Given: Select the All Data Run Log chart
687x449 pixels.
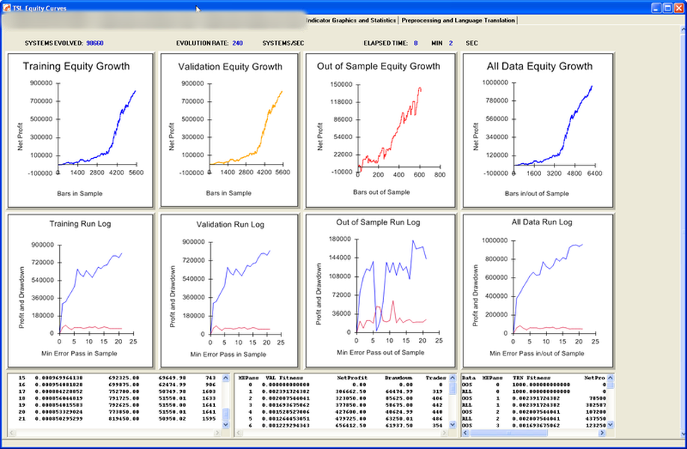Looking at the screenshot, I should (538, 287).
